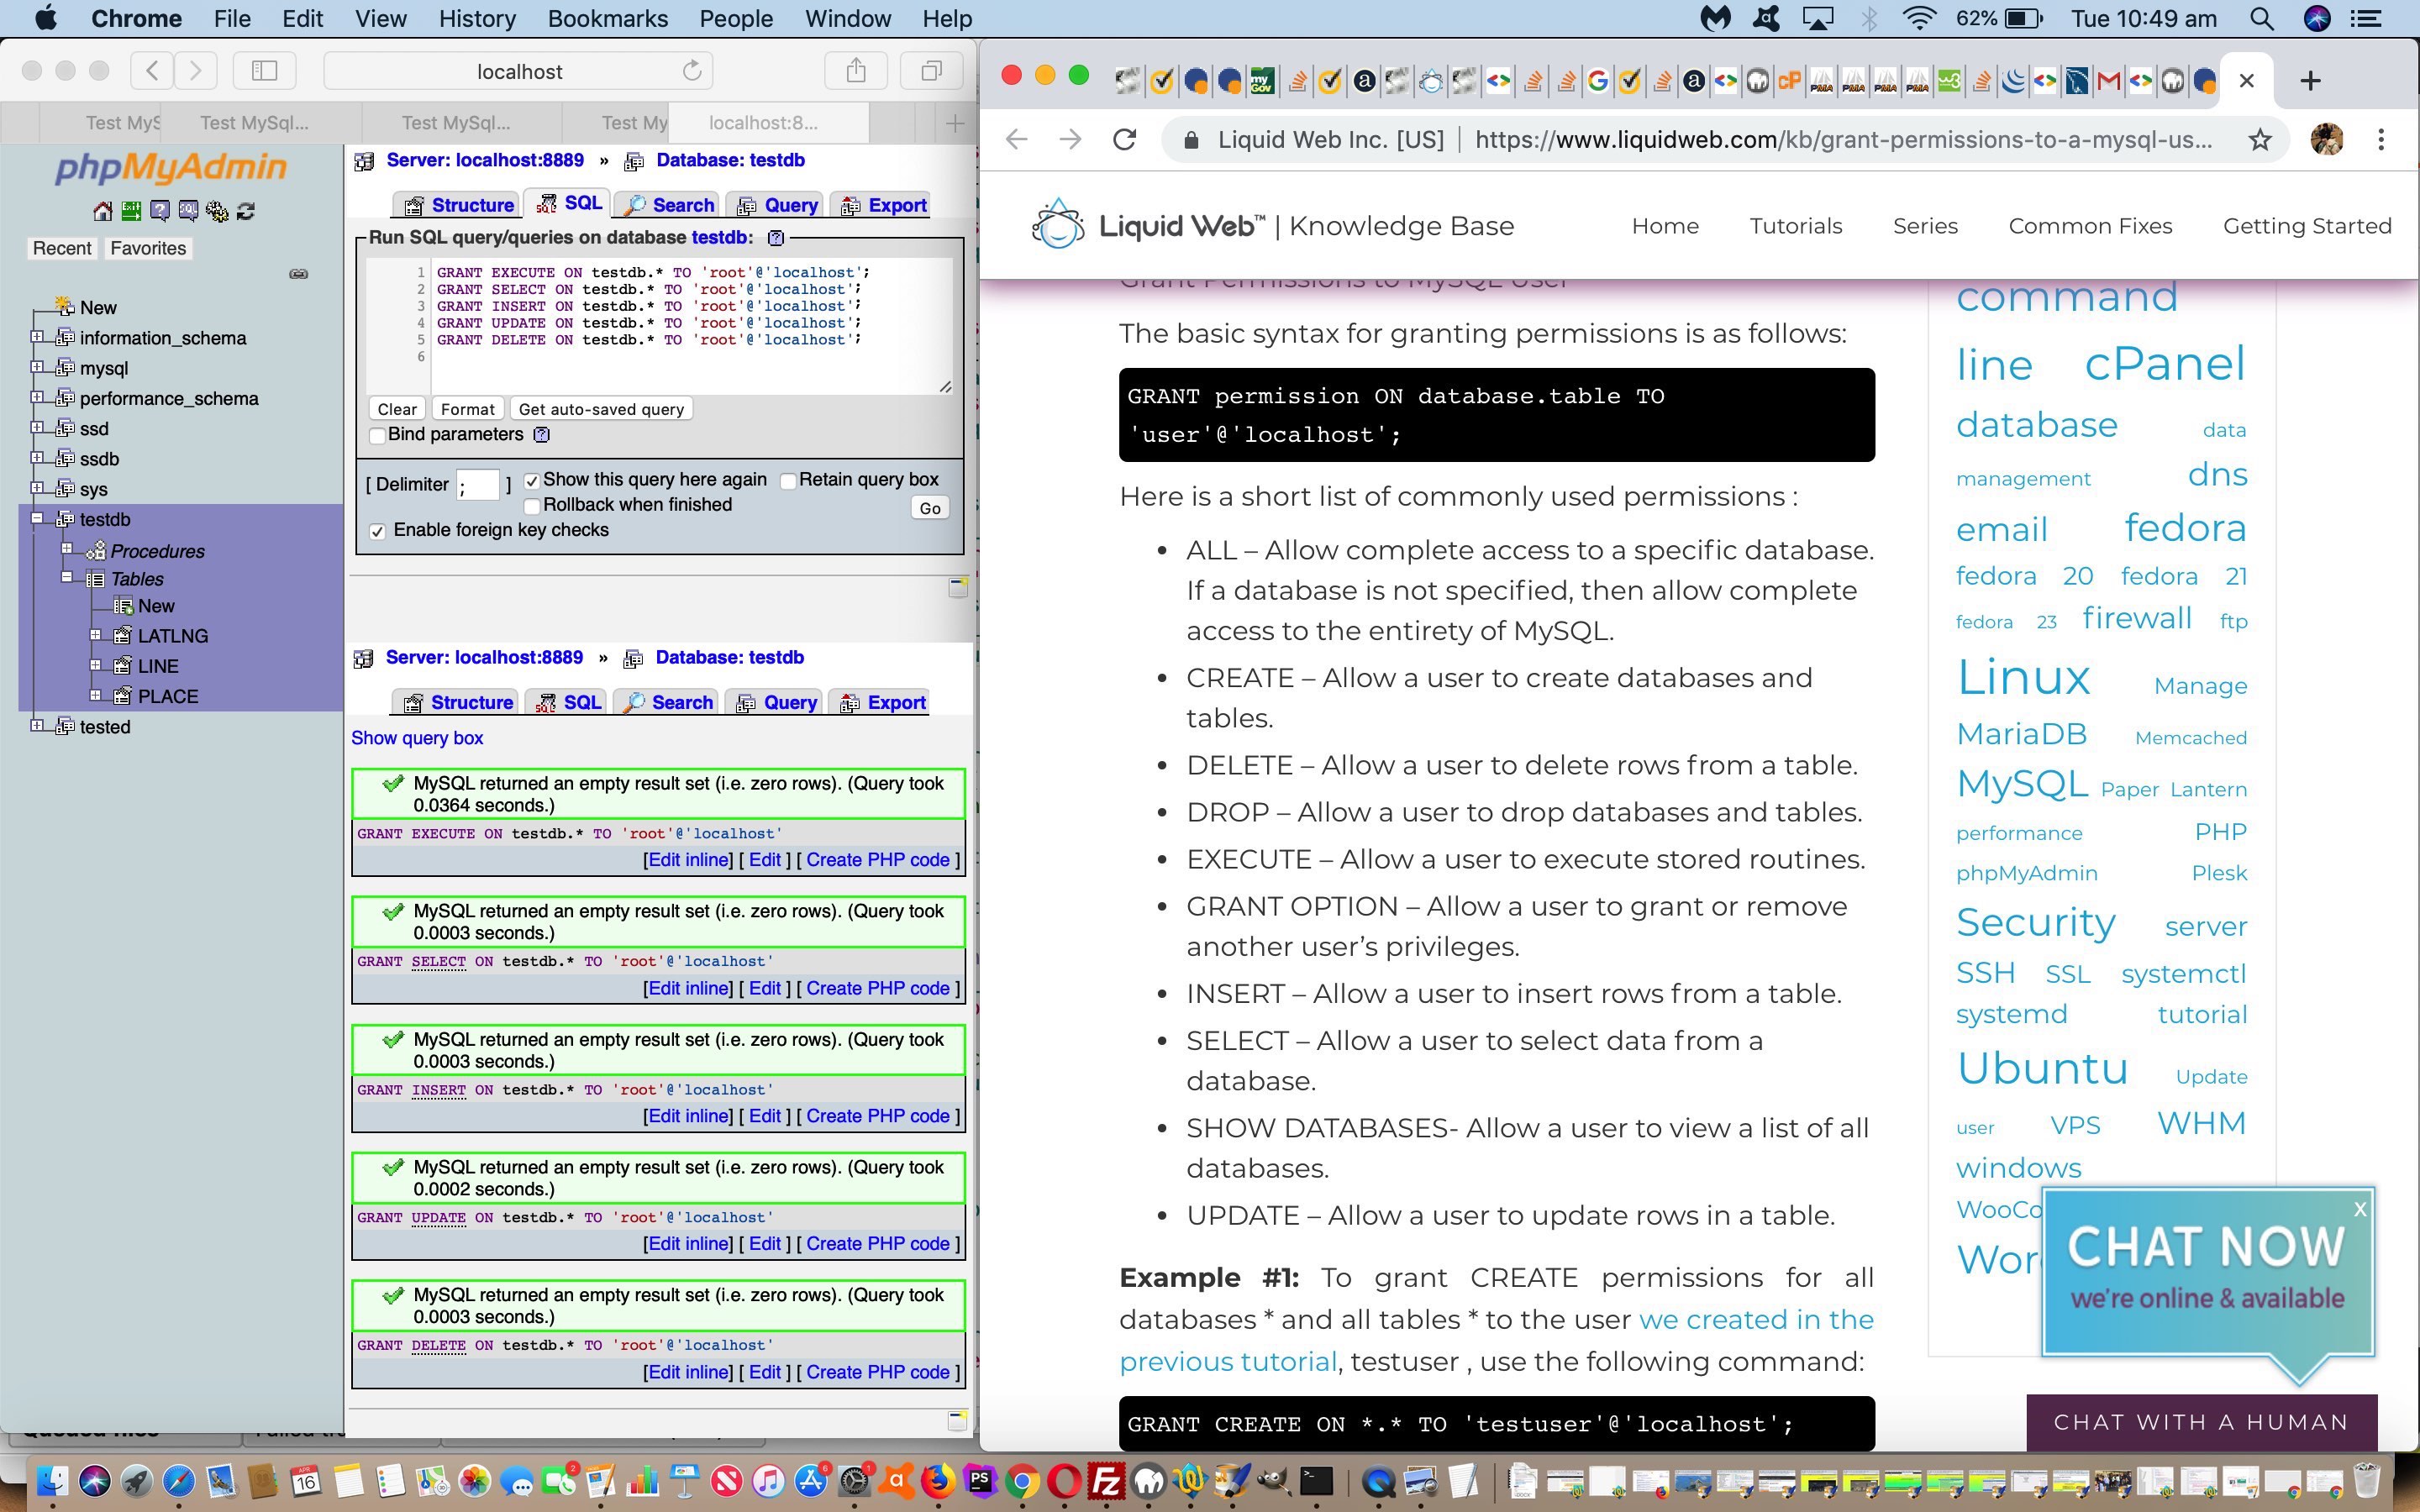The width and height of the screenshot is (2420, 1512).
Task: Open phpMyAdmin documentation question-mark icon
Action: [x=160, y=211]
